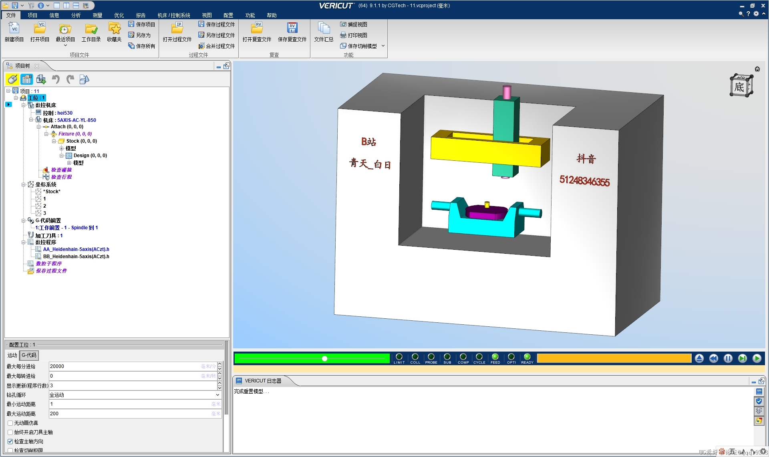The image size is (769, 457).
Task: Click the redo arrow in project tree toolbar
Action: pyautogui.click(x=70, y=79)
